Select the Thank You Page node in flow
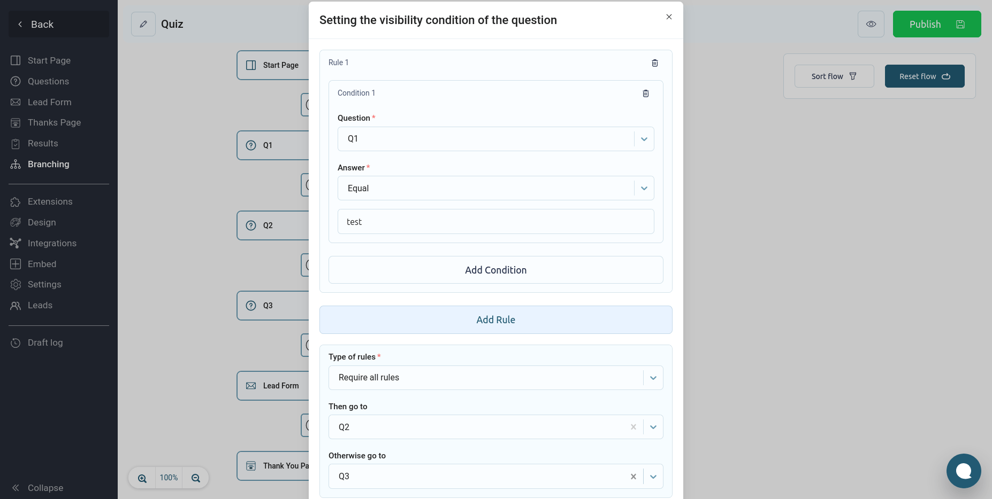992x499 pixels. click(273, 466)
